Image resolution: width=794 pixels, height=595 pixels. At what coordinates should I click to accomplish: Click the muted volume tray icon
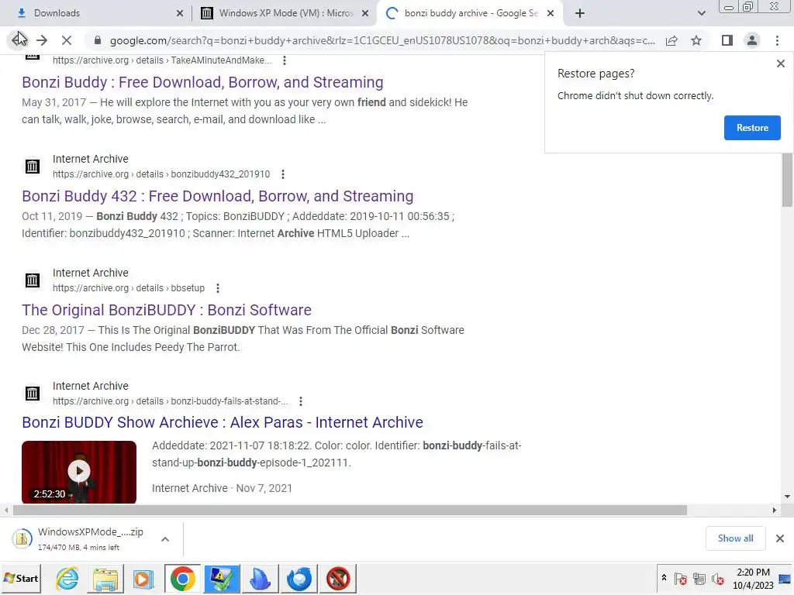717,578
